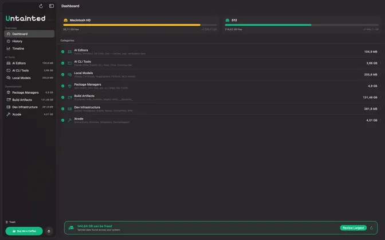385x240 pixels.
Task: Open History in the sidebar
Action: coord(29,41)
